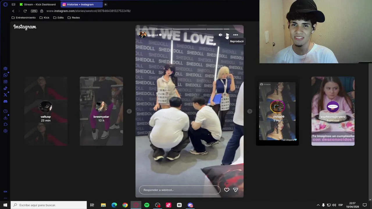Image resolution: width=372 pixels, height=209 pixels.
Task: Open File Explorer from taskbar
Action: coord(103,205)
